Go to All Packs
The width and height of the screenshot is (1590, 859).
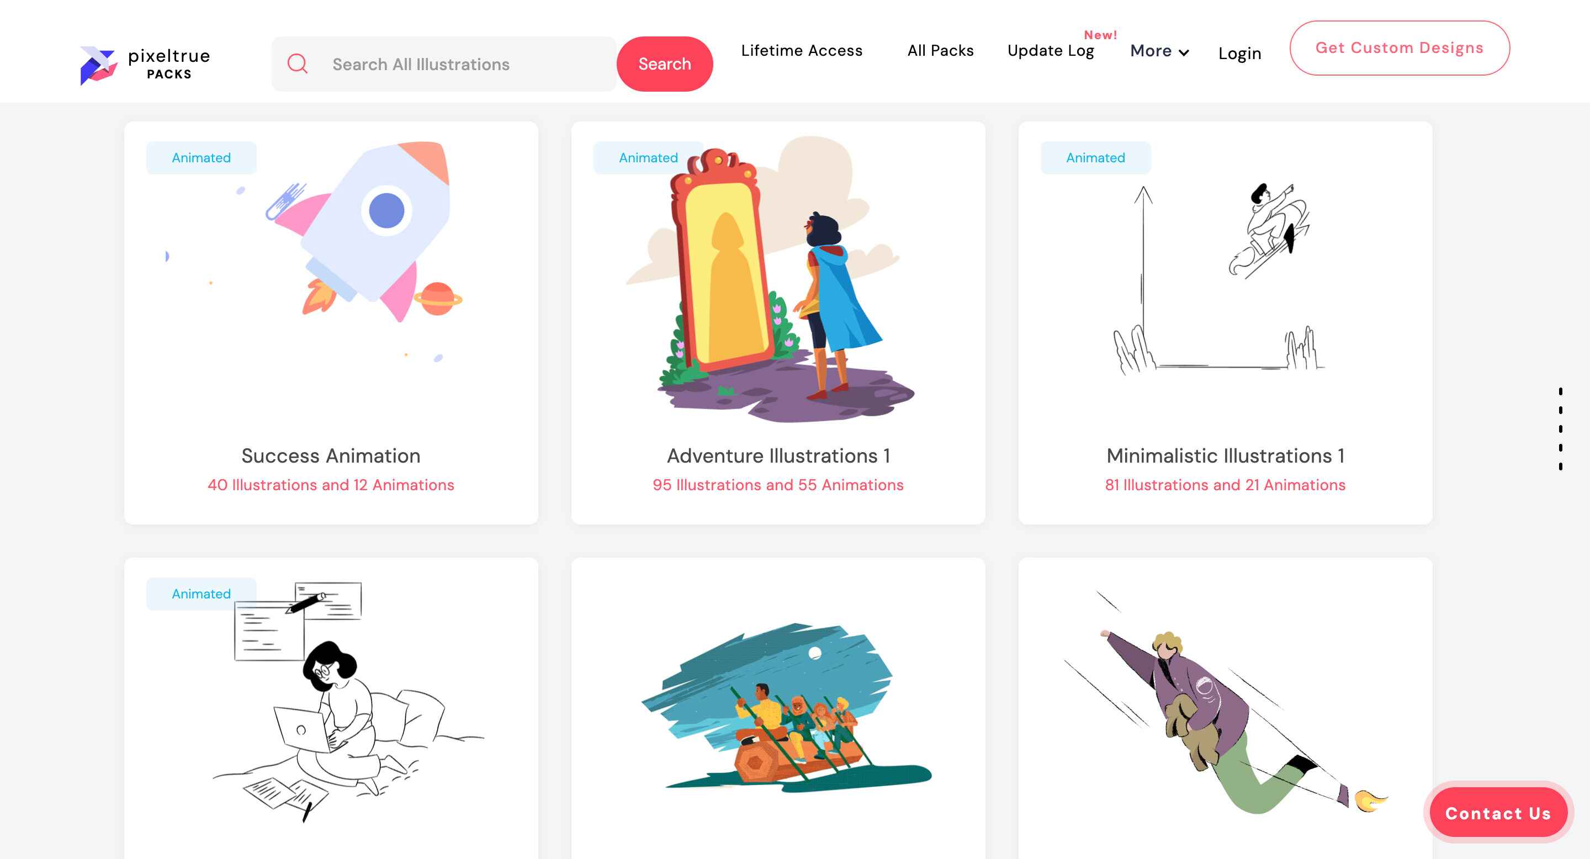[x=940, y=51]
